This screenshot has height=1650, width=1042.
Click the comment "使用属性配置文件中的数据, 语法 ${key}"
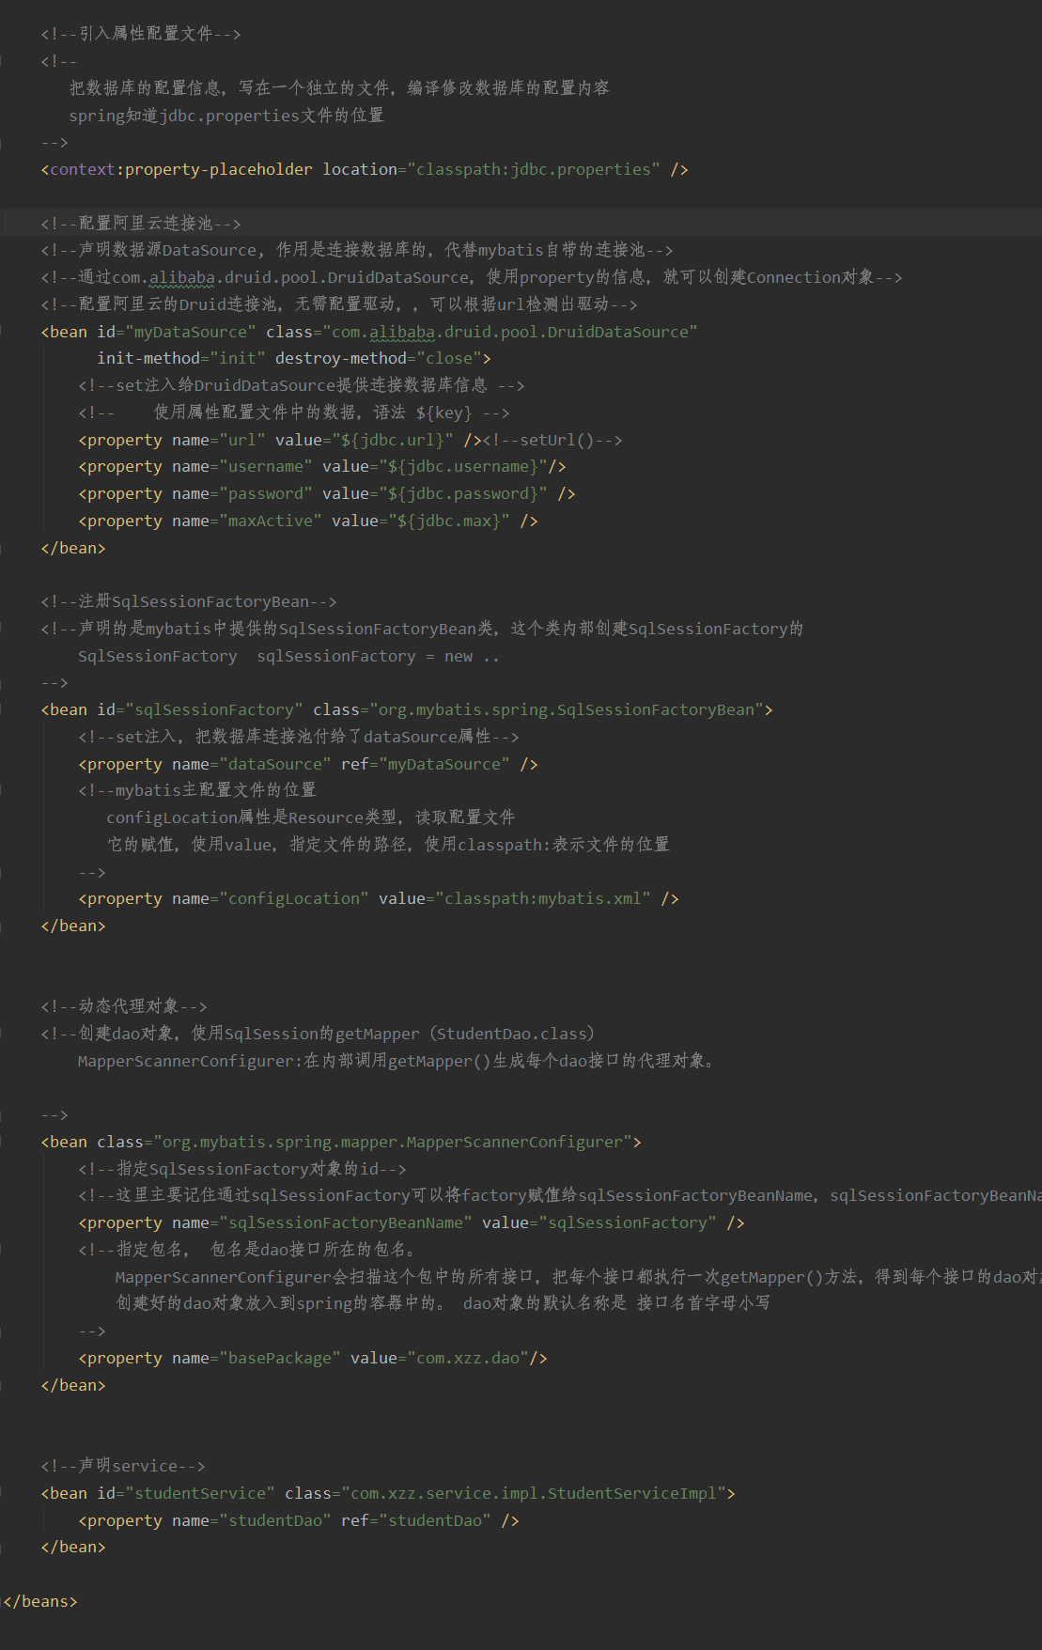[x=313, y=412]
